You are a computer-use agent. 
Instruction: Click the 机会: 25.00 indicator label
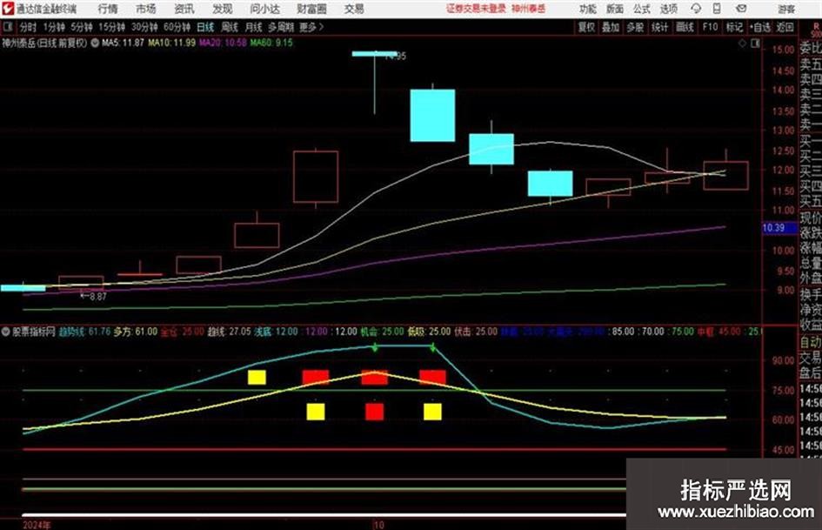coord(382,332)
